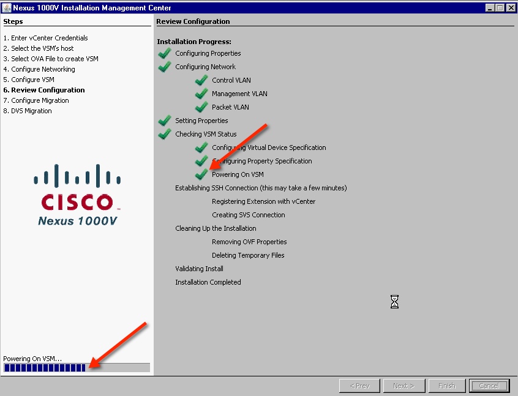Click the Installation Progress heading

pos(194,42)
